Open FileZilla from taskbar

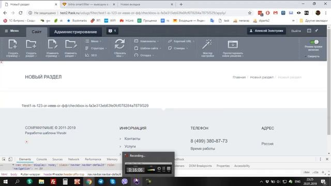53,181
